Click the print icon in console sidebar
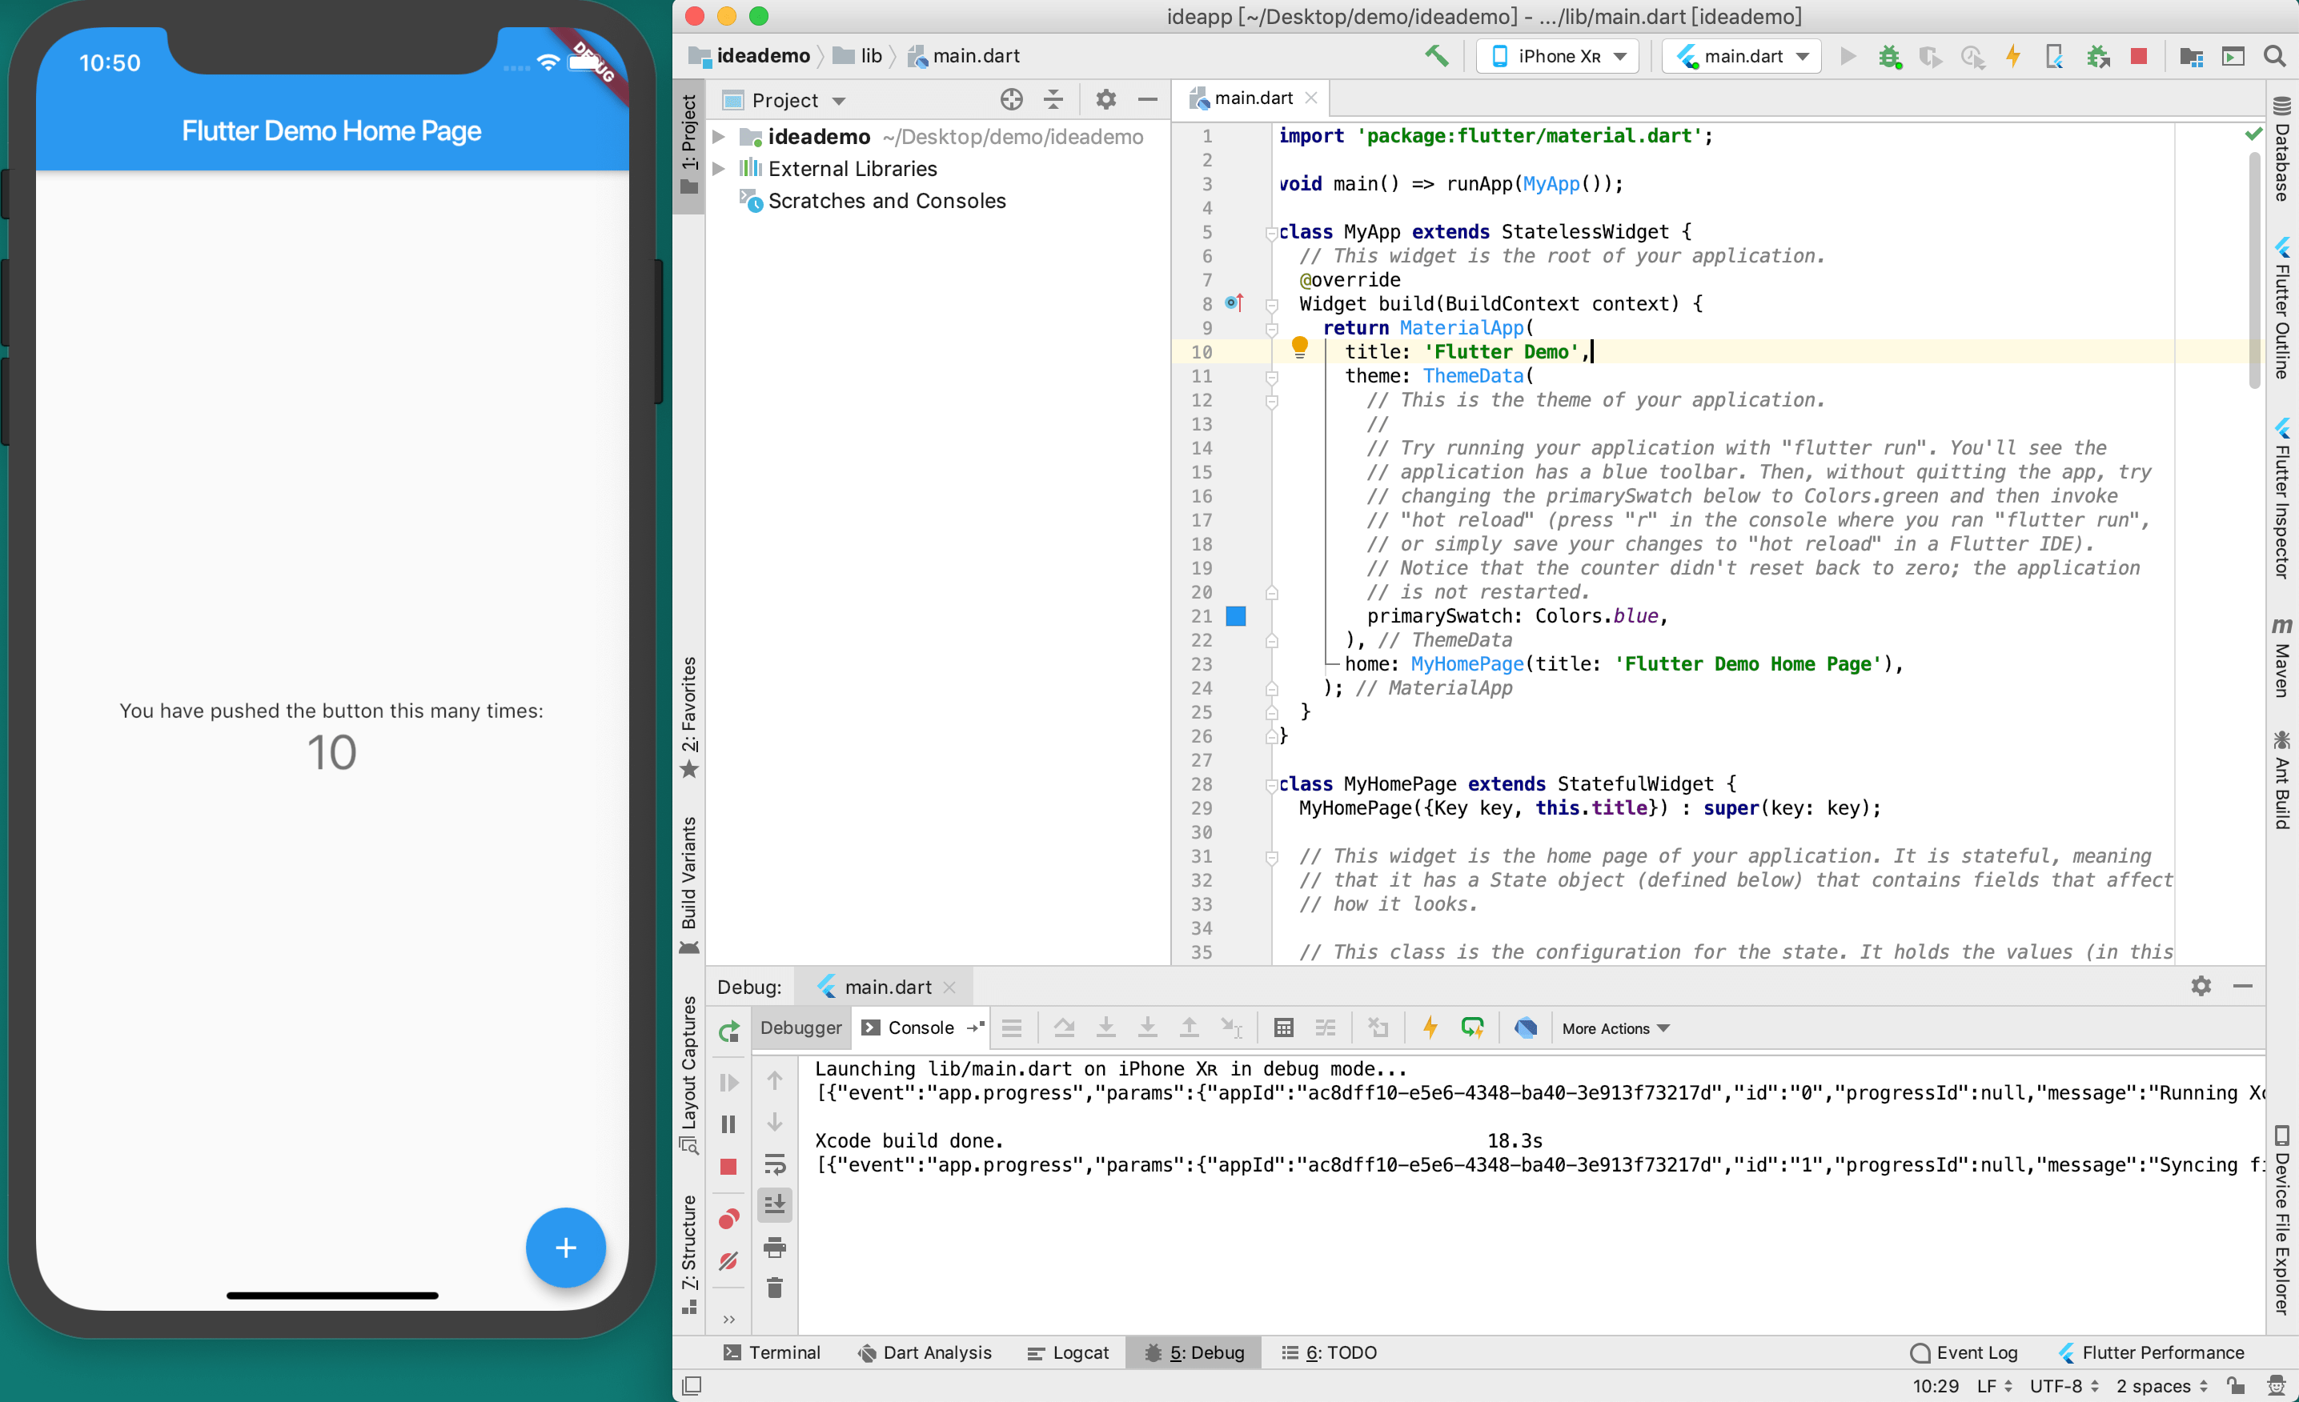2299x1402 pixels. (x=774, y=1247)
